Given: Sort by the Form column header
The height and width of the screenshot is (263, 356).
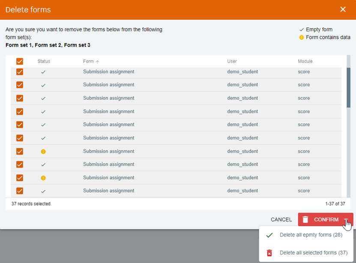Looking at the screenshot, I should (x=88, y=61).
